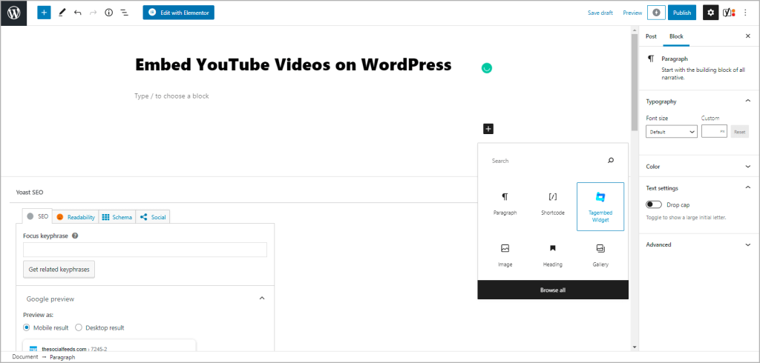This screenshot has height=363, width=760.
Task: Select the Tagembed Widget block
Action: tap(600, 206)
